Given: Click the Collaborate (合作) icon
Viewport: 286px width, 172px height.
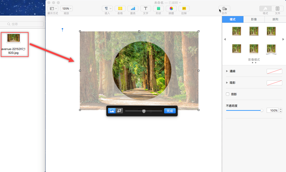Looking at the screenshot, I should coord(224,9).
